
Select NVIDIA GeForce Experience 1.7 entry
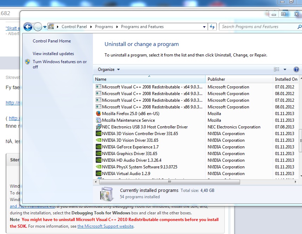point(130,147)
